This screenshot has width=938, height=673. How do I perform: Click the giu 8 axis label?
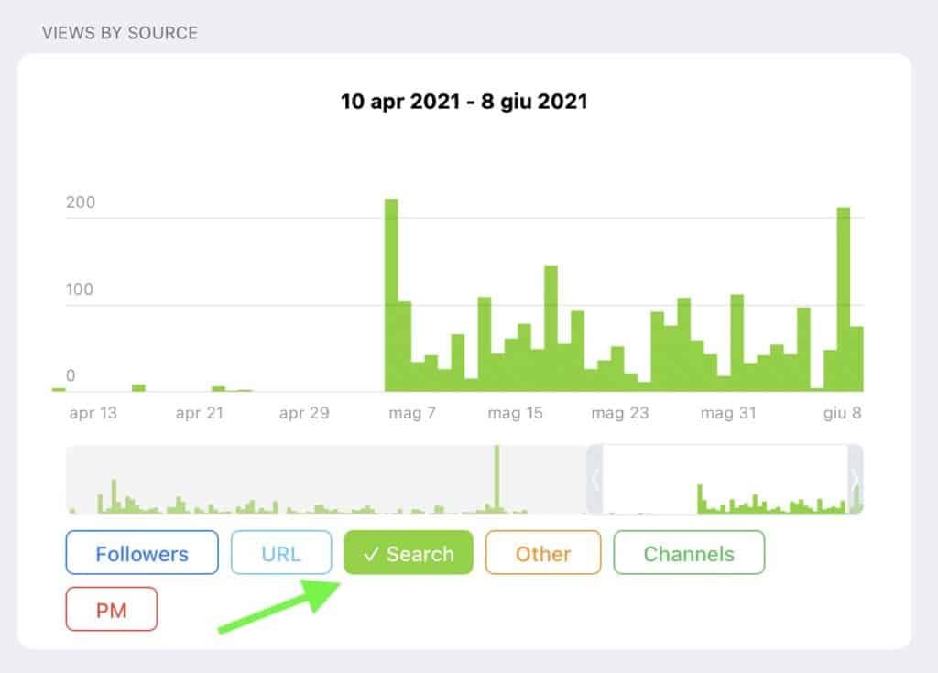click(x=842, y=413)
